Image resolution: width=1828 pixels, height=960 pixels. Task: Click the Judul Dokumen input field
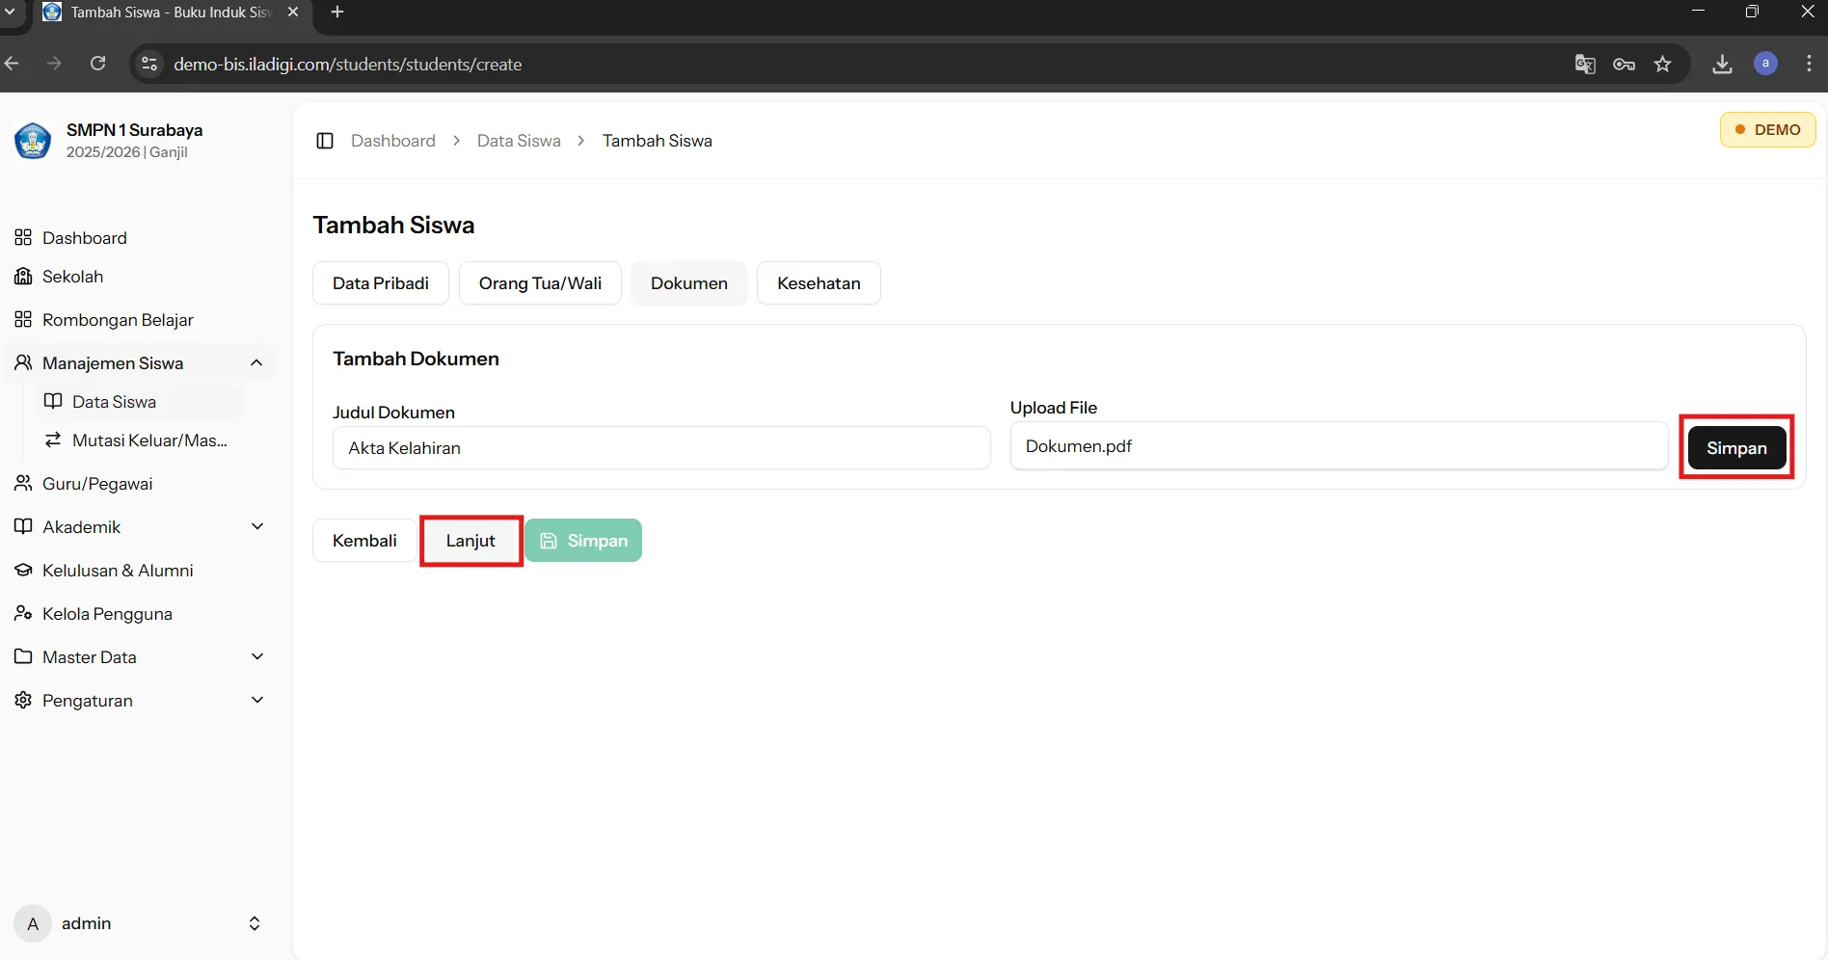click(x=661, y=447)
